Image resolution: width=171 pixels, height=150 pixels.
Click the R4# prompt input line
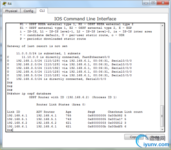tap(10, 130)
